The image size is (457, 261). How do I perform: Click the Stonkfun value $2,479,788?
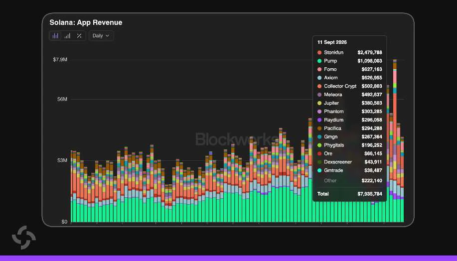(x=370, y=52)
